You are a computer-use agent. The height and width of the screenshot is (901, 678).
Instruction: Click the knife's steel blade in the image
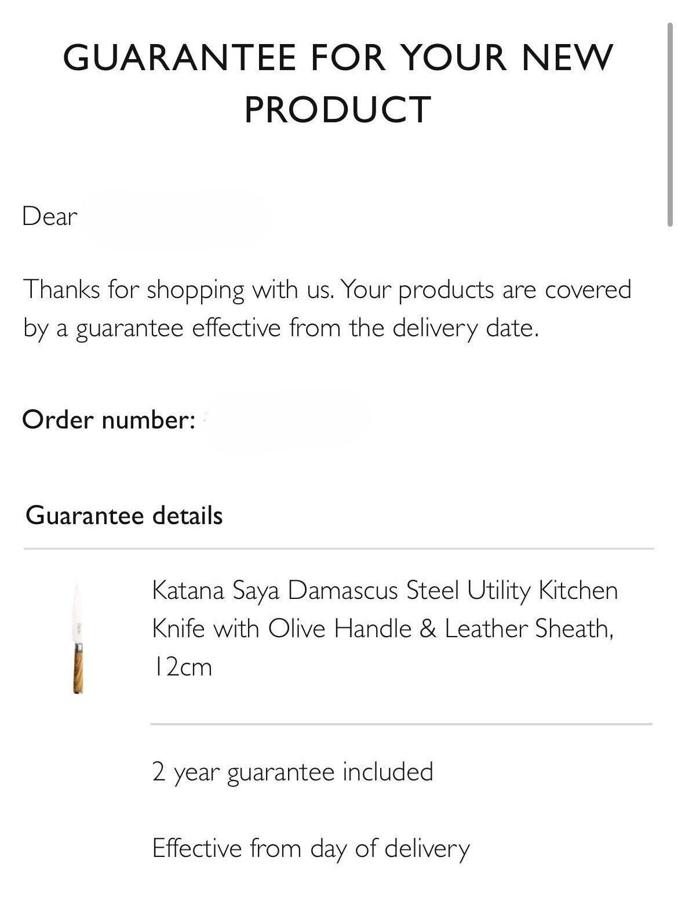click(x=78, y=613)
